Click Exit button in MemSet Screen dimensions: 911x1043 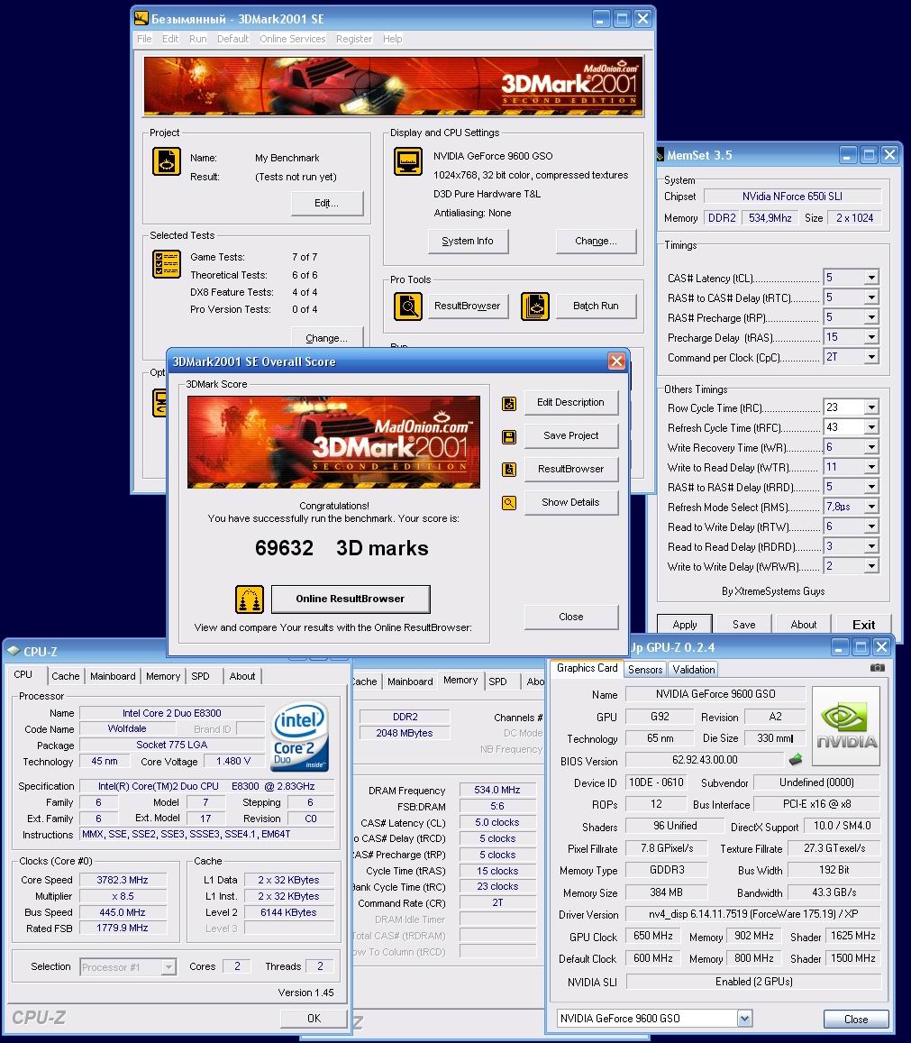point(863,624)
